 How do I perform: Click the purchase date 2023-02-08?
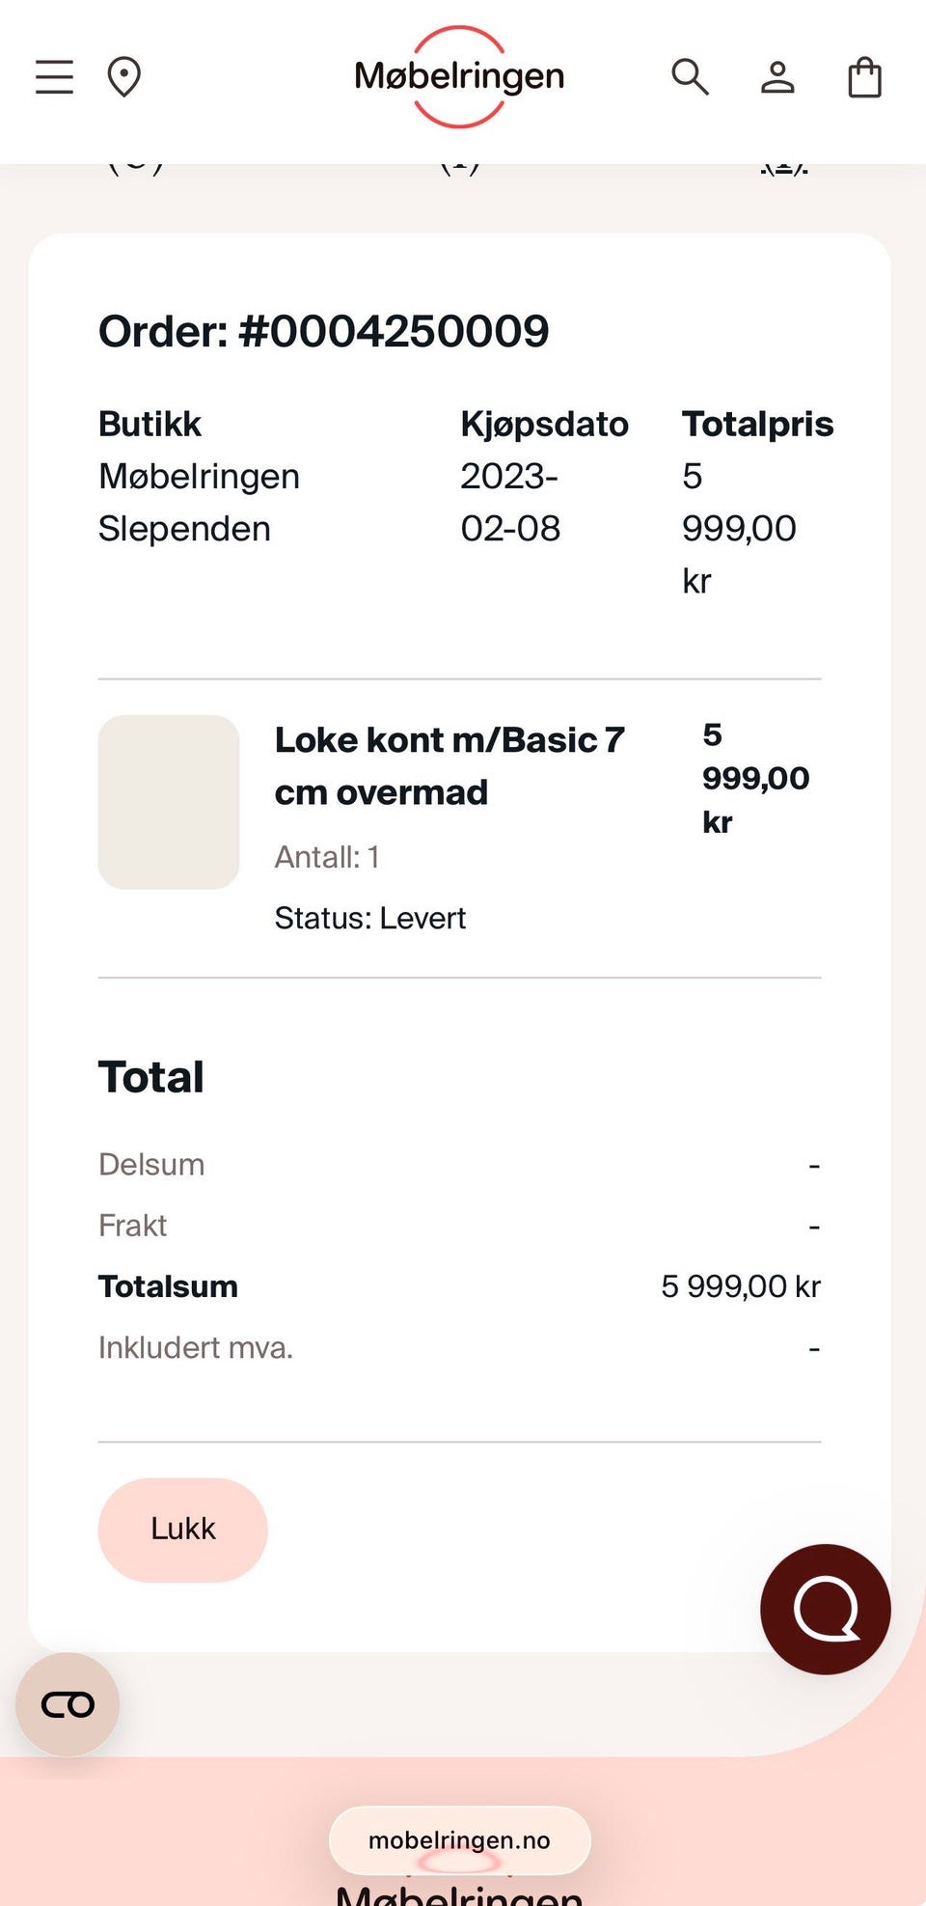coord(510,503)
